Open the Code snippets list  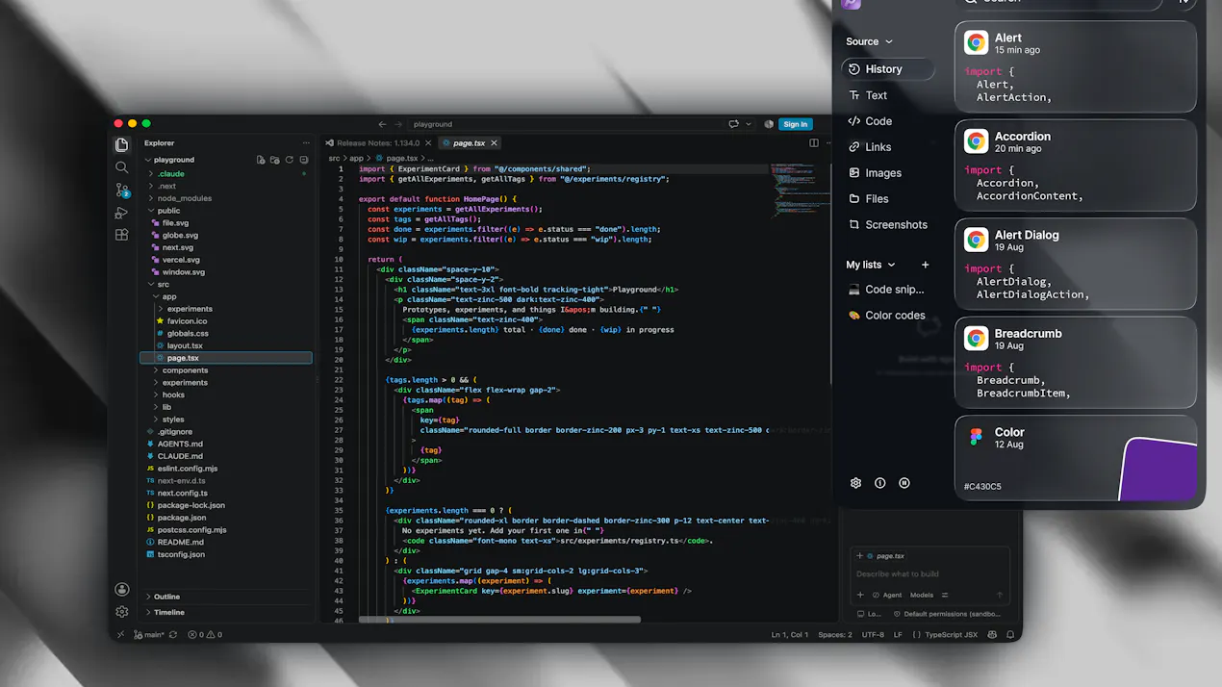point(888,290)
